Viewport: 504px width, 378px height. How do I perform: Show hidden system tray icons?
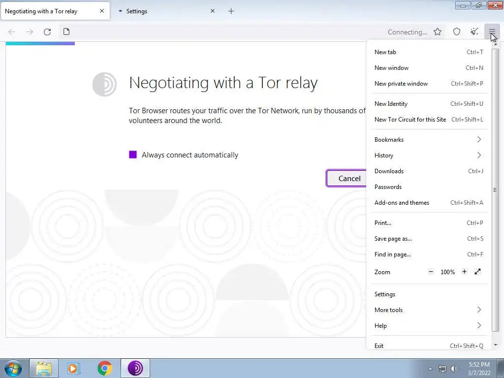click(430, 369)
